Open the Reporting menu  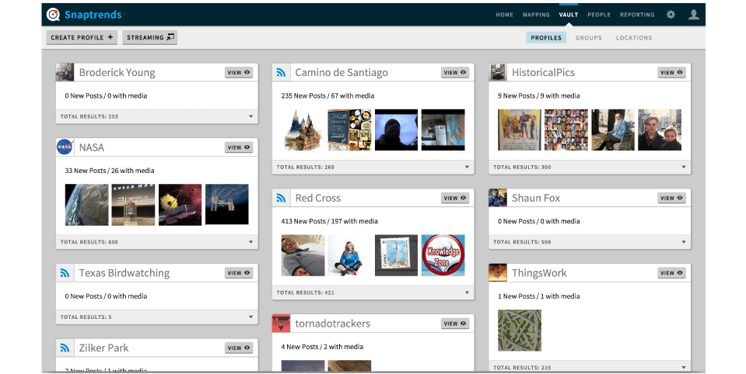tap(637, 15)
